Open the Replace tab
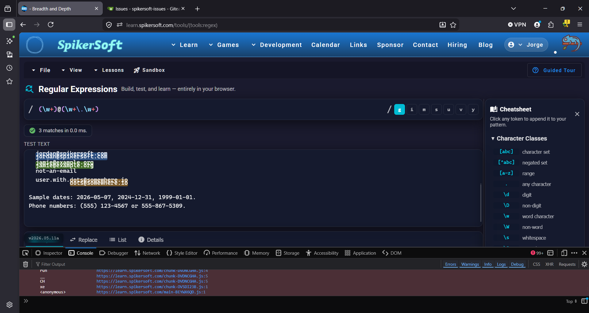589x313 pixels. [x=83, y=240]
